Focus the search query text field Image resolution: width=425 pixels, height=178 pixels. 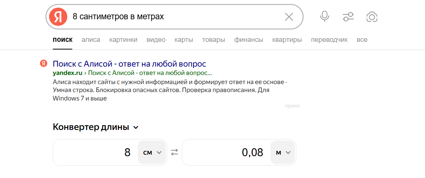(175, 17)
